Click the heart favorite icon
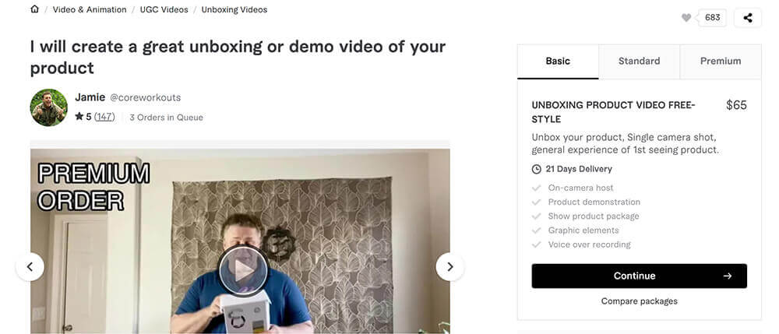 tap(686, 18)
